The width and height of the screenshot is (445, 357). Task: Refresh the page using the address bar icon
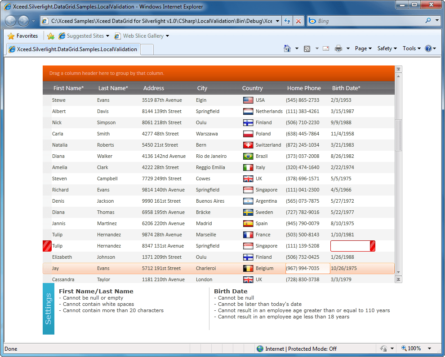(288, 20)
